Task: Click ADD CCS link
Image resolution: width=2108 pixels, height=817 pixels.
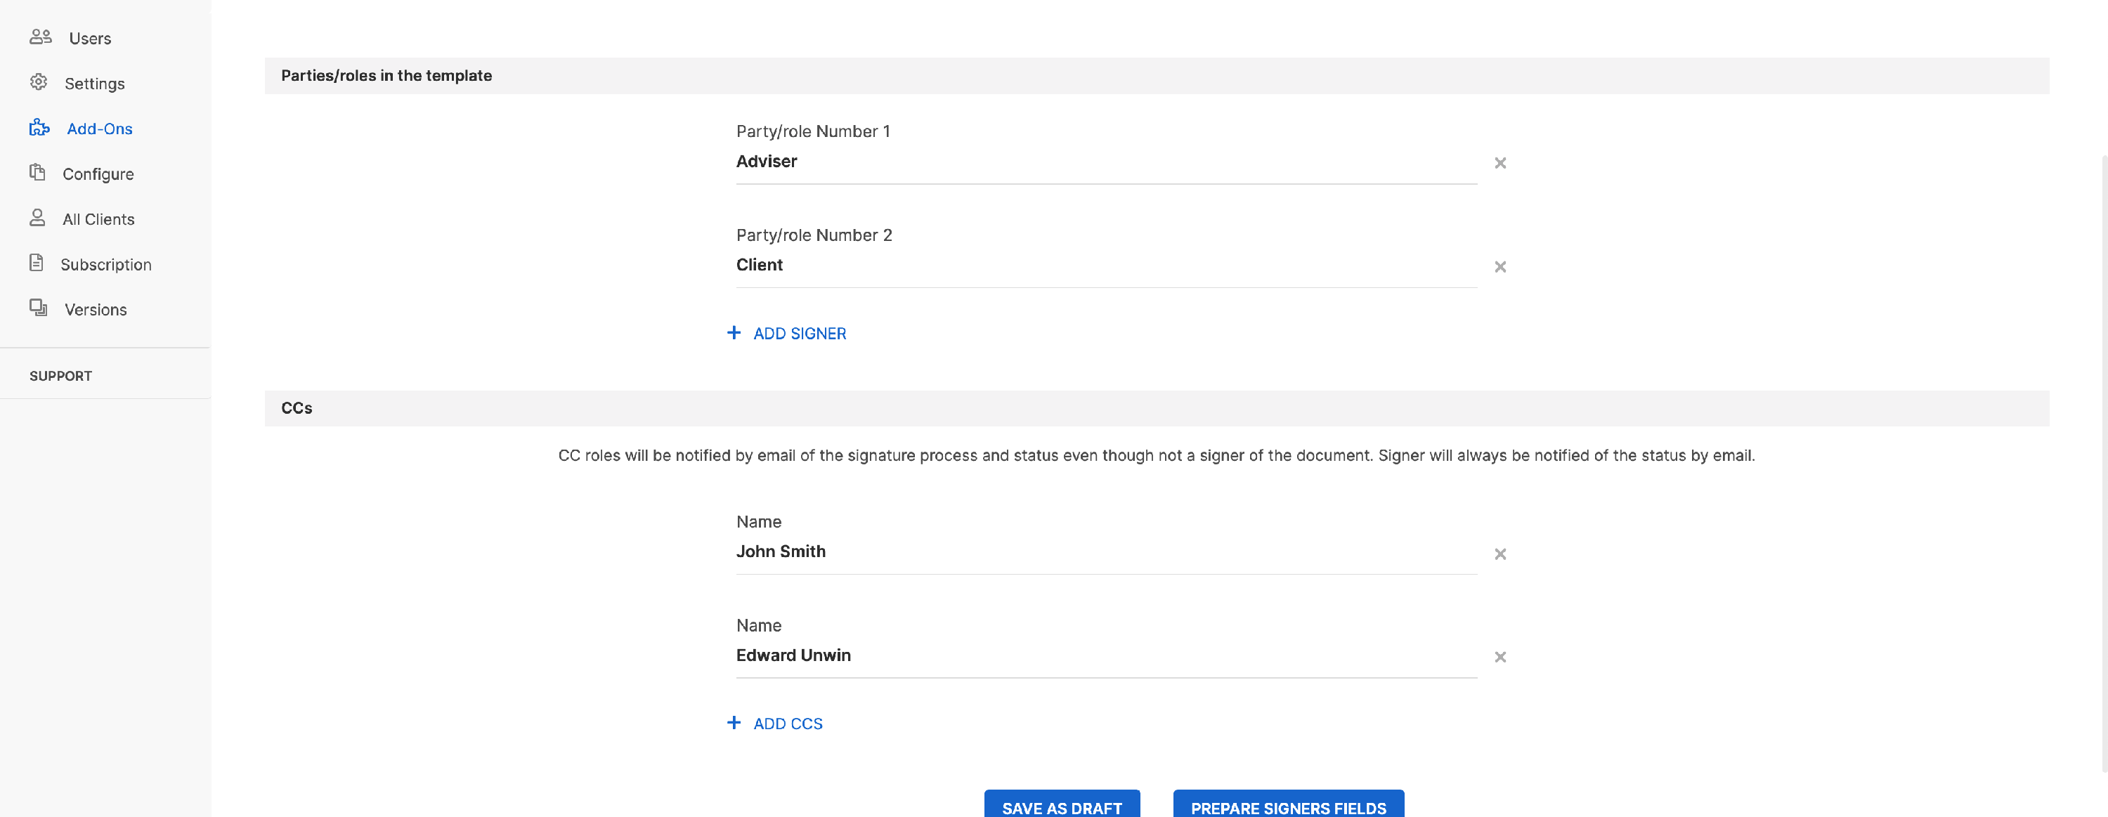Action: coord(788,724)
